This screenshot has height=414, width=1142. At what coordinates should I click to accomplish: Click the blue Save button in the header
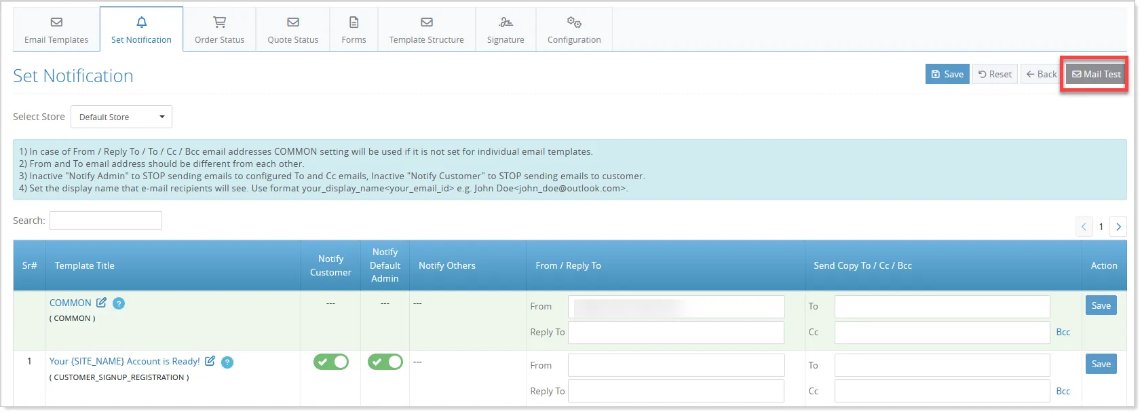(947, 74)
